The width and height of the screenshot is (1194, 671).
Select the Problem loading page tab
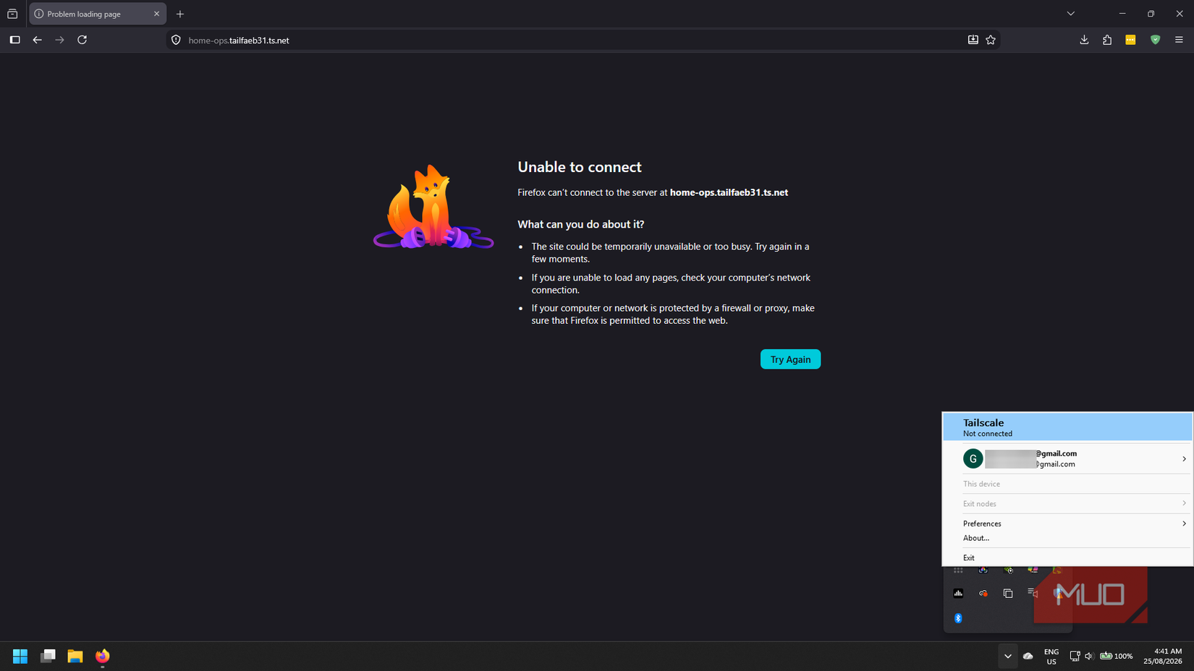[x=98, y=14]
